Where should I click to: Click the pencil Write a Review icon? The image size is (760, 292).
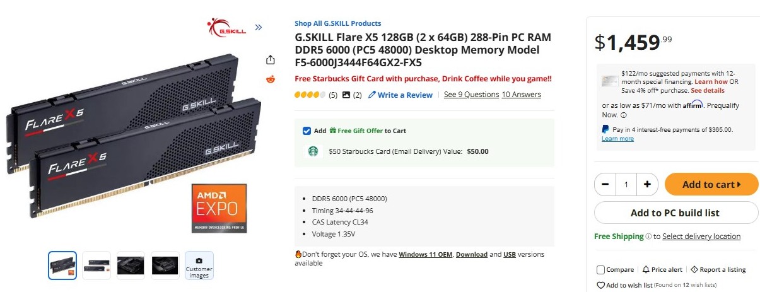(372, 95)
